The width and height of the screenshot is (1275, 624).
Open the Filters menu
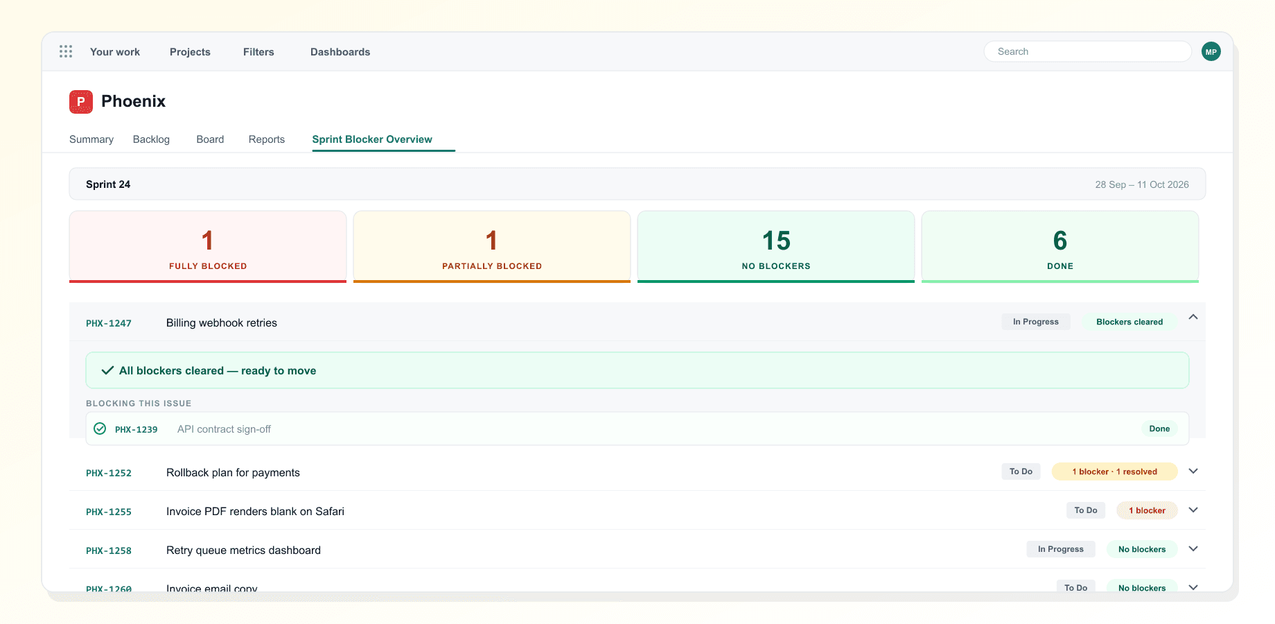point(258,52)
